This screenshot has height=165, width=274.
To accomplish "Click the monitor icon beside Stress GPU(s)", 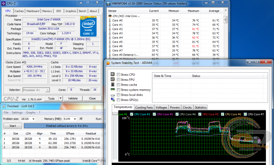I will (x=113, y=100).
